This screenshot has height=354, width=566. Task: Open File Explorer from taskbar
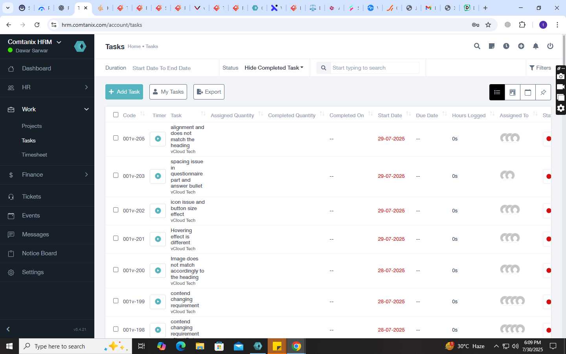(x=200, y=346)
